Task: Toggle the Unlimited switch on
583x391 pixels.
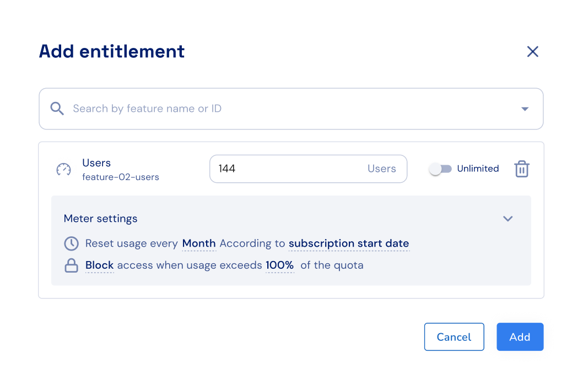Action: coord(440,169)
